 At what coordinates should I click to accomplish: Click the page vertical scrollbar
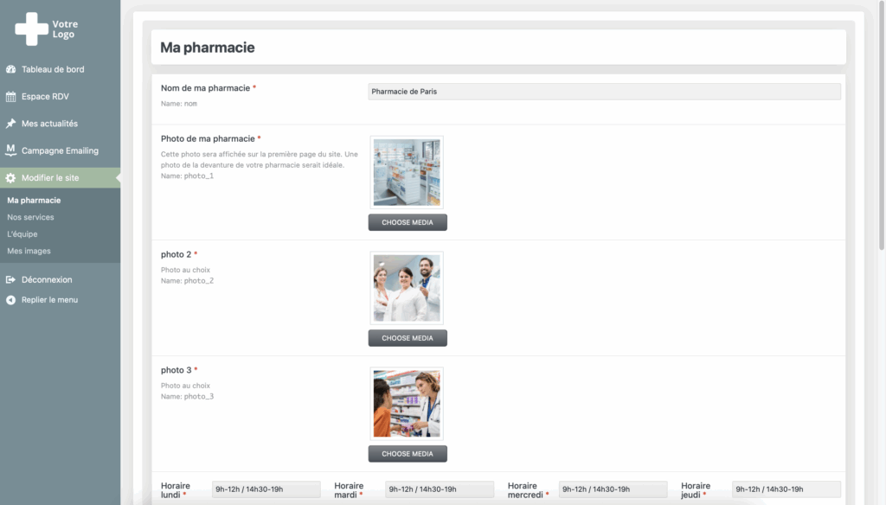(882, 125)
